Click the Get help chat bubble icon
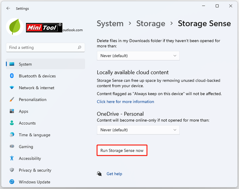Image resolution: width=239 pixels, height=189 pixels. coord(99,174)
